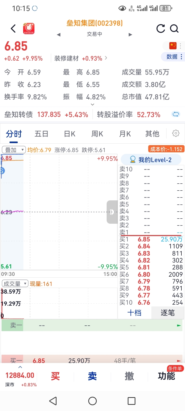
Task: Select the 十档 order book tab
Action: [134, 313]
